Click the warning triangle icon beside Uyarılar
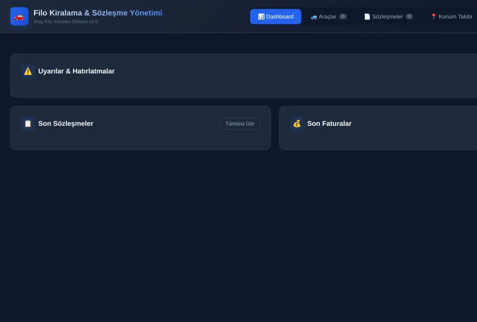 click(x=28, y=71)
